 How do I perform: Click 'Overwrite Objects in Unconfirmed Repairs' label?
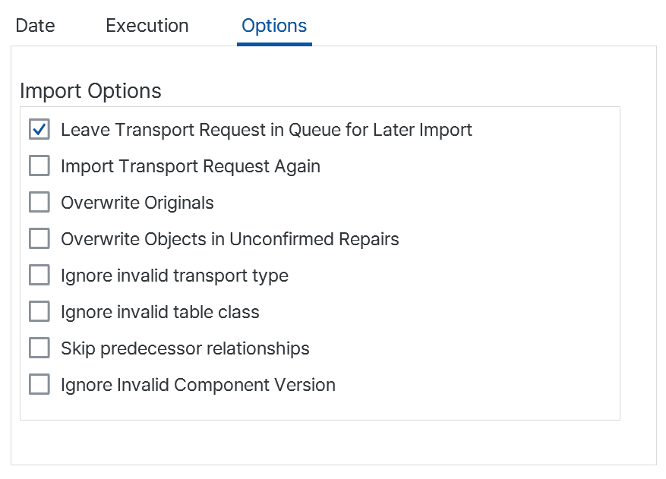[230, 240]
